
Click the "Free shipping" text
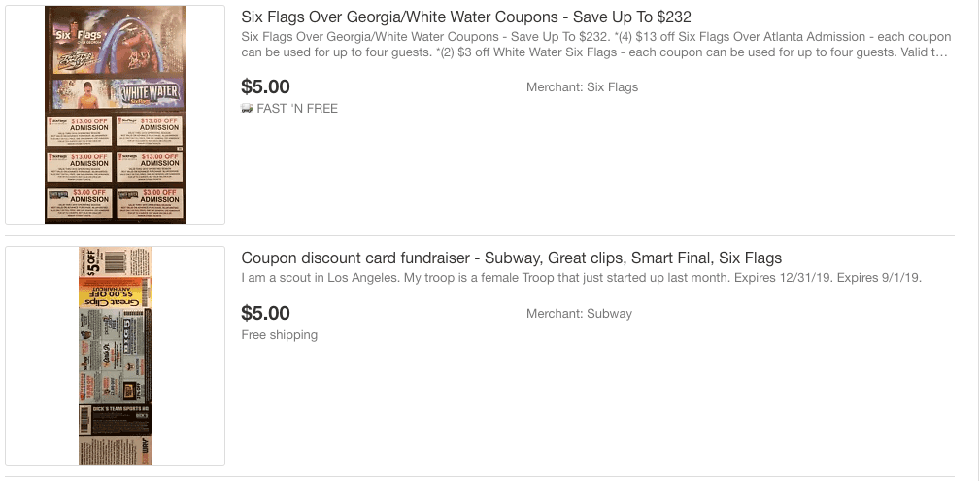(279, 335)
